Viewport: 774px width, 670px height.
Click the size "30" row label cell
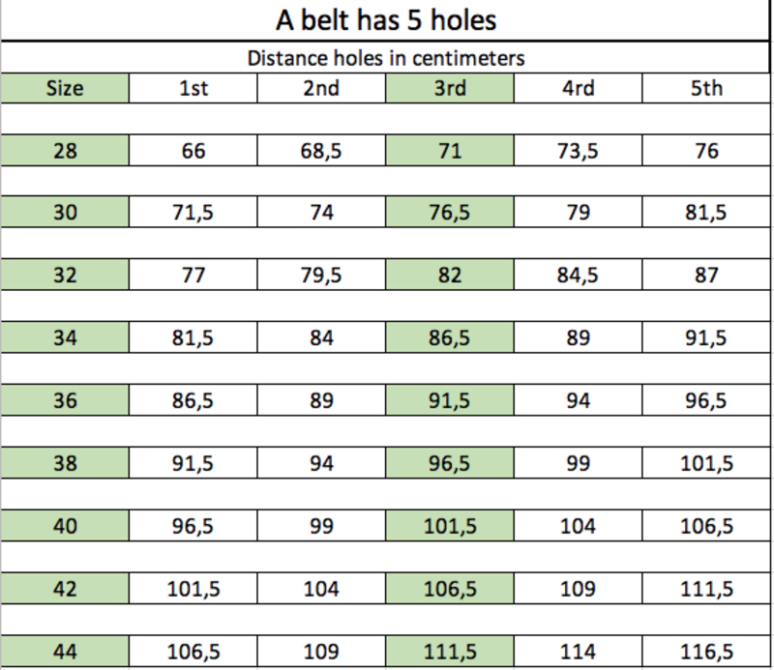click(x=65, y=213)
